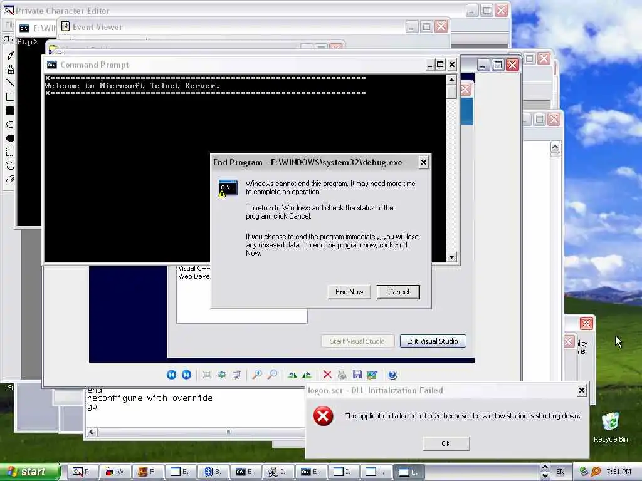Select the Eraser tool in Private Character Editor
Image resolution: width=642 pixels, height=481 pixels.
pos(10,179)
